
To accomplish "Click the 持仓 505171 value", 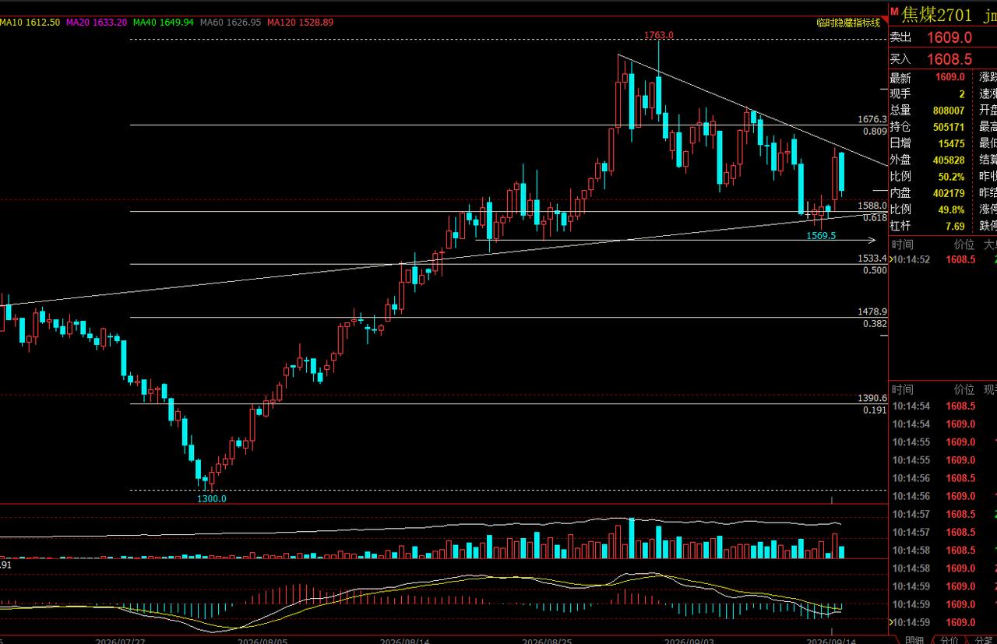I will (x=949, y=127).
